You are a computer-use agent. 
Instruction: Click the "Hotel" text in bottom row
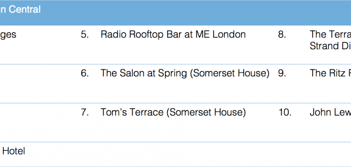[14, 151]
